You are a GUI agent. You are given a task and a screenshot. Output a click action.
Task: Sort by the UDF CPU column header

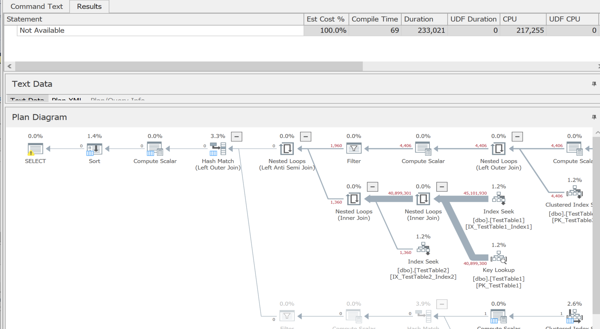(572, 19)
